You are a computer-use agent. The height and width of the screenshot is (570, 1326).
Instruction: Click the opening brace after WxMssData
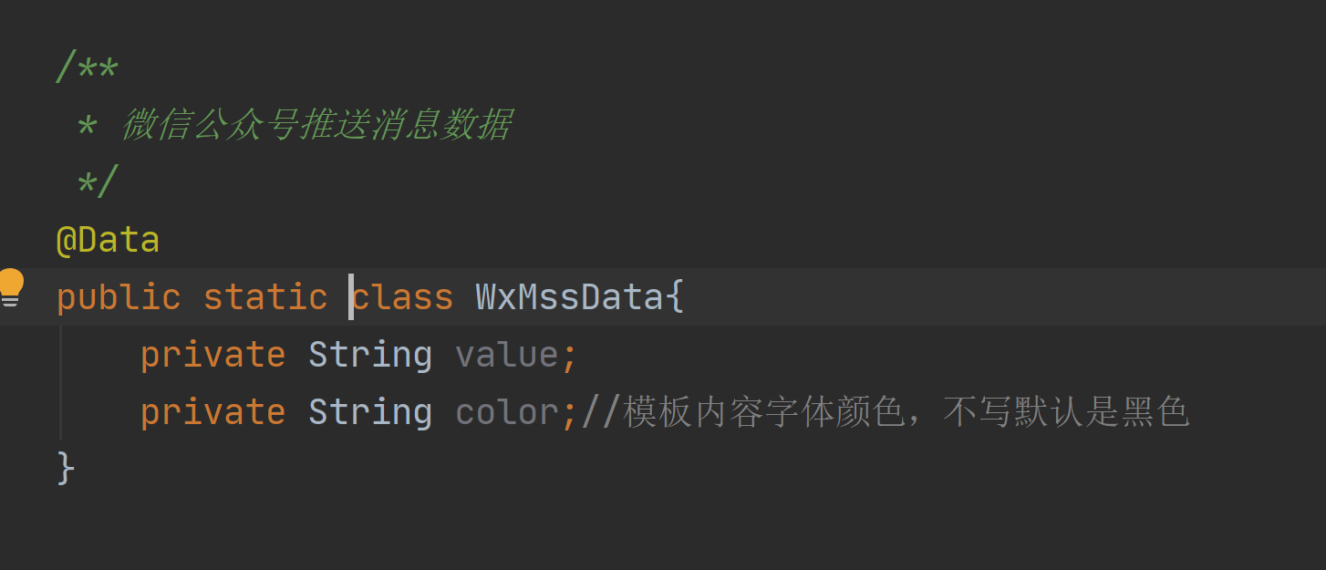click(675, 298)
